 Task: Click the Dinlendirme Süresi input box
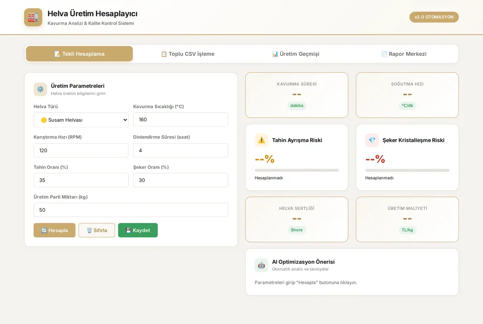(181, 150)
